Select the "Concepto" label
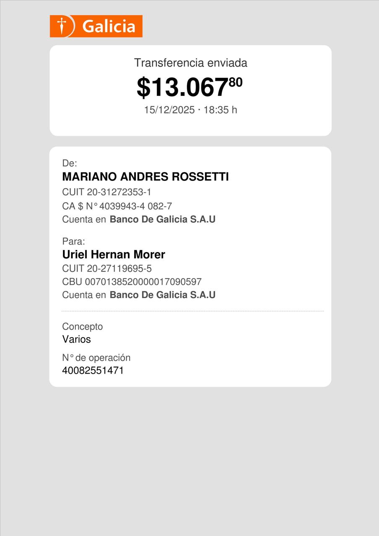 (82, 327)
